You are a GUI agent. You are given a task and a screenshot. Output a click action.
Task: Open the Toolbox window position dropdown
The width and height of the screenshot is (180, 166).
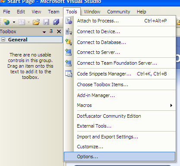[44, 32]
